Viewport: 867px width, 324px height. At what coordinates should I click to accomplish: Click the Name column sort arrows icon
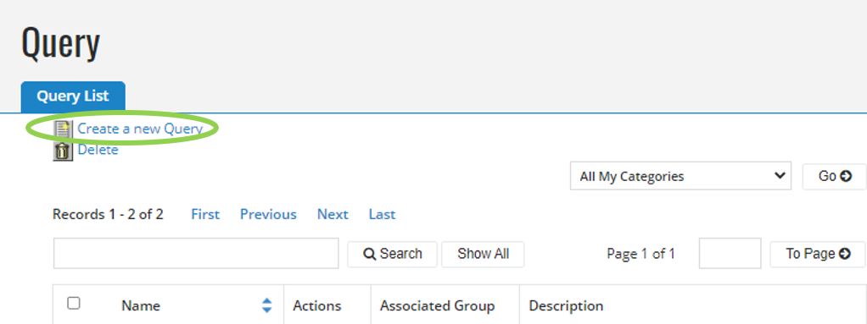tap(267, 305)
